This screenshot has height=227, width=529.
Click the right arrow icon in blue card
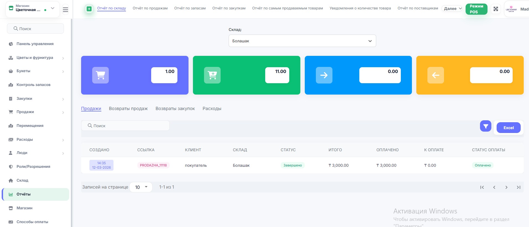(324, 75)
